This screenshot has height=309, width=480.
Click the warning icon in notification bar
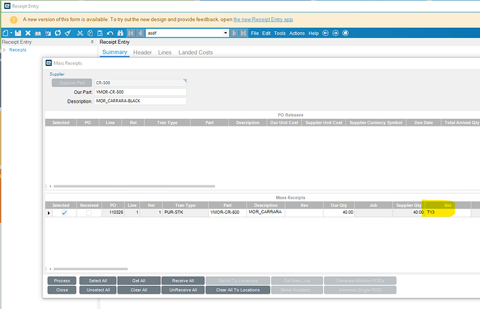coord(13,19)
